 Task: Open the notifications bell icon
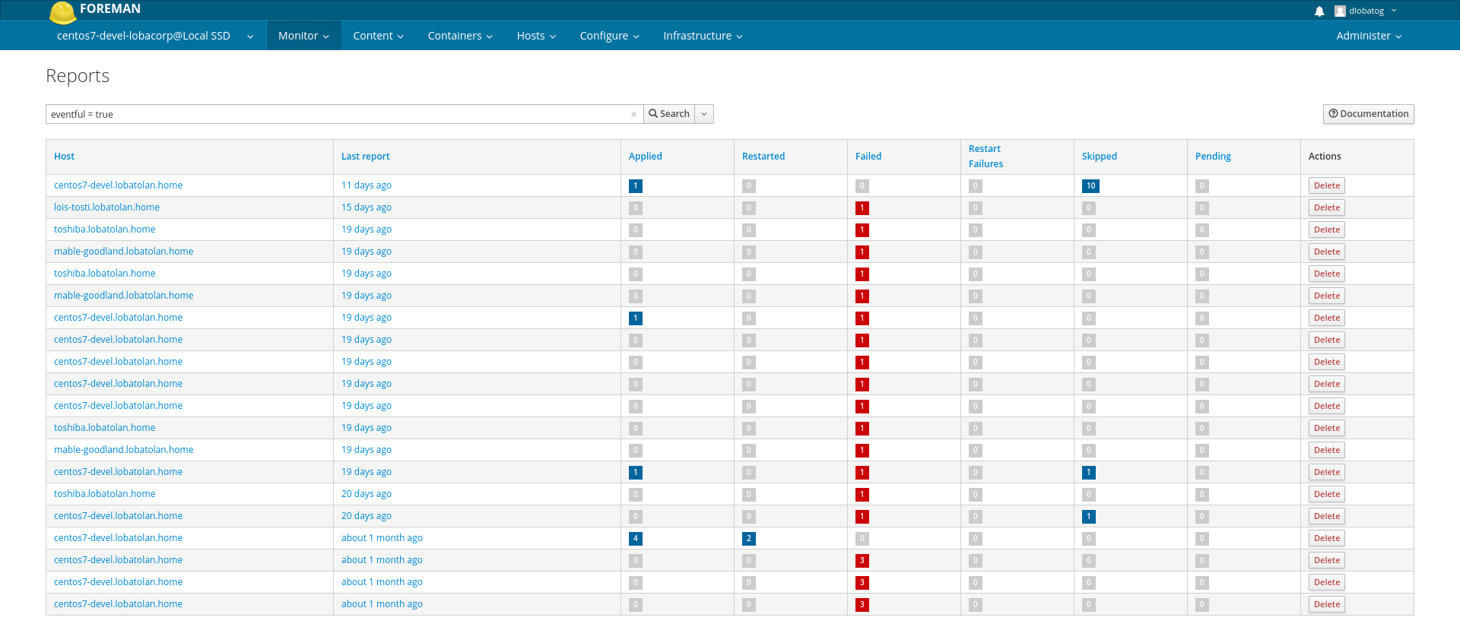pyautogui.click(x=1319, y=11)
